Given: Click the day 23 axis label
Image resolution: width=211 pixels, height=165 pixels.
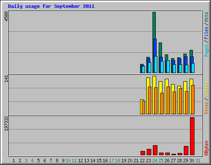Looking at the screenshot, I should (148, 160).
